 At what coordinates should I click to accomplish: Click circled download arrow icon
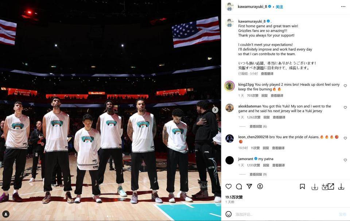click(260, 186)
